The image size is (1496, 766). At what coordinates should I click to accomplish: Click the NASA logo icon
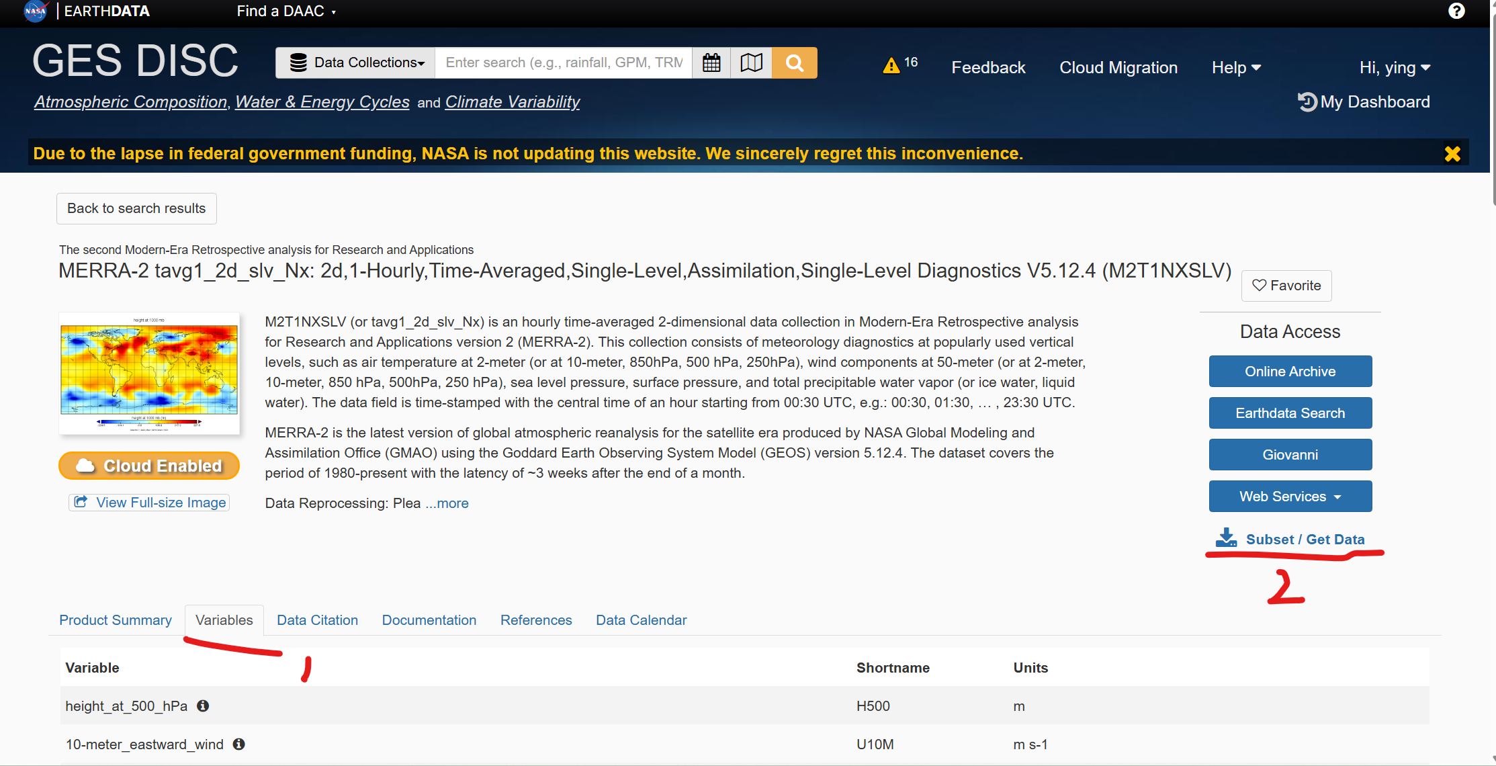pos(35,11)
